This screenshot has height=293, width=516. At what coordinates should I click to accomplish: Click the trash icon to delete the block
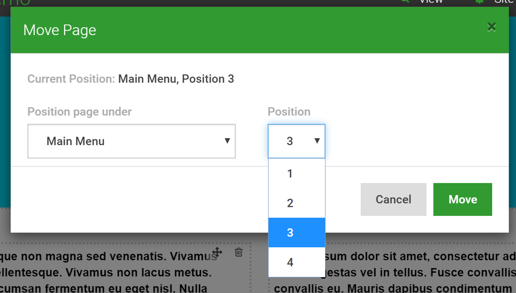tap(238, 252)
